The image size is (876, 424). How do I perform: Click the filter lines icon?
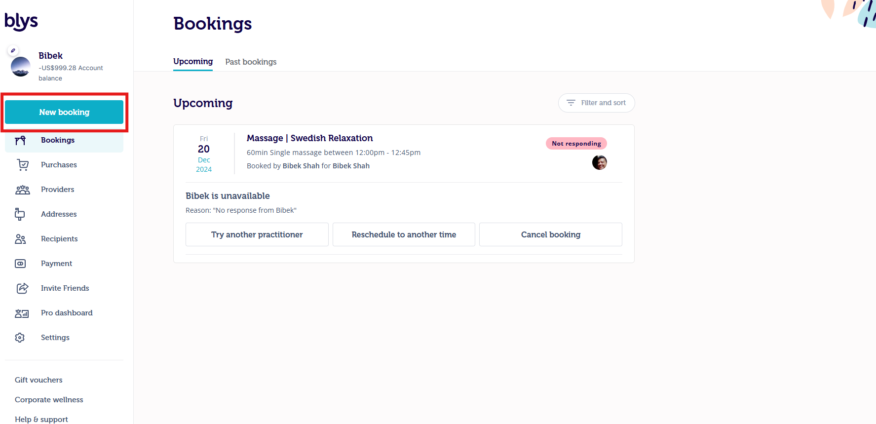[571, 103]
